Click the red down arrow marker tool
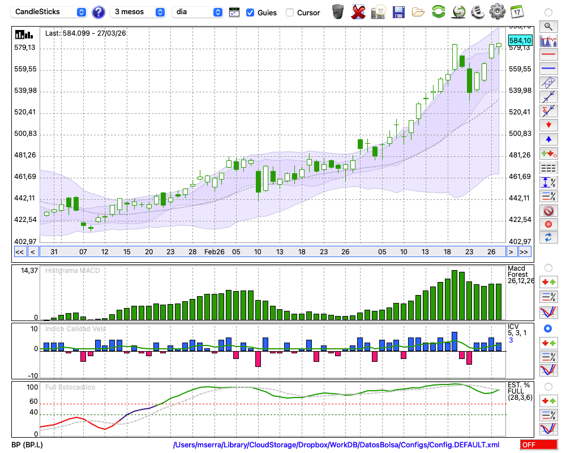The height and width of the screenshot is (453, 566). coord(548,125)
